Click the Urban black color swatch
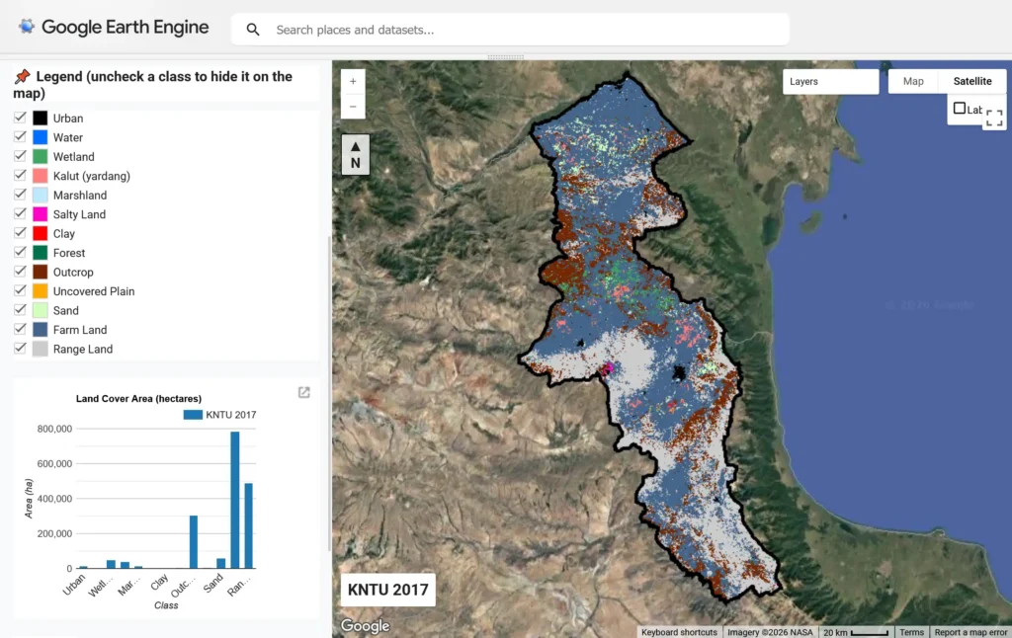The height and width of the screenshot is (638, 1012). [x=40, y=119]
